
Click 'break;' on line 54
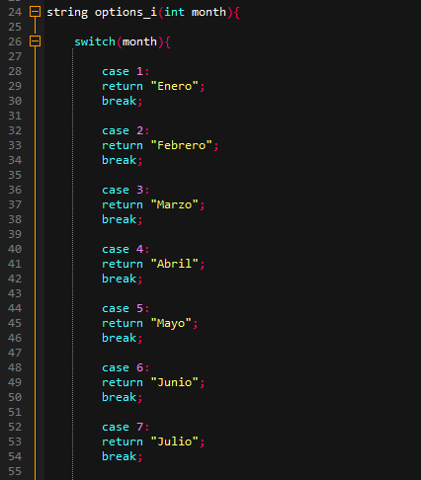point(123,456)
